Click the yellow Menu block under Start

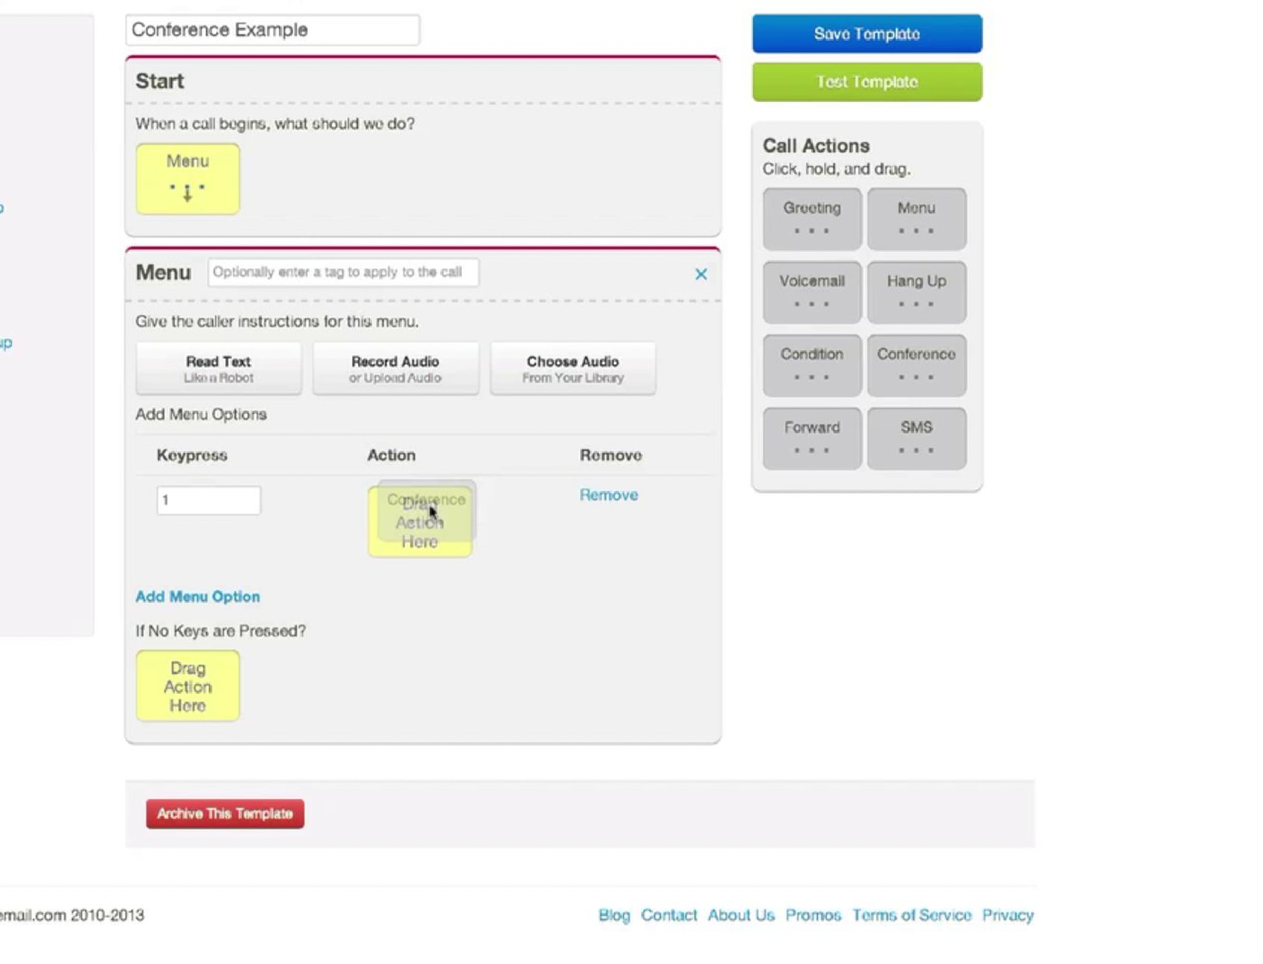point(188,179)
